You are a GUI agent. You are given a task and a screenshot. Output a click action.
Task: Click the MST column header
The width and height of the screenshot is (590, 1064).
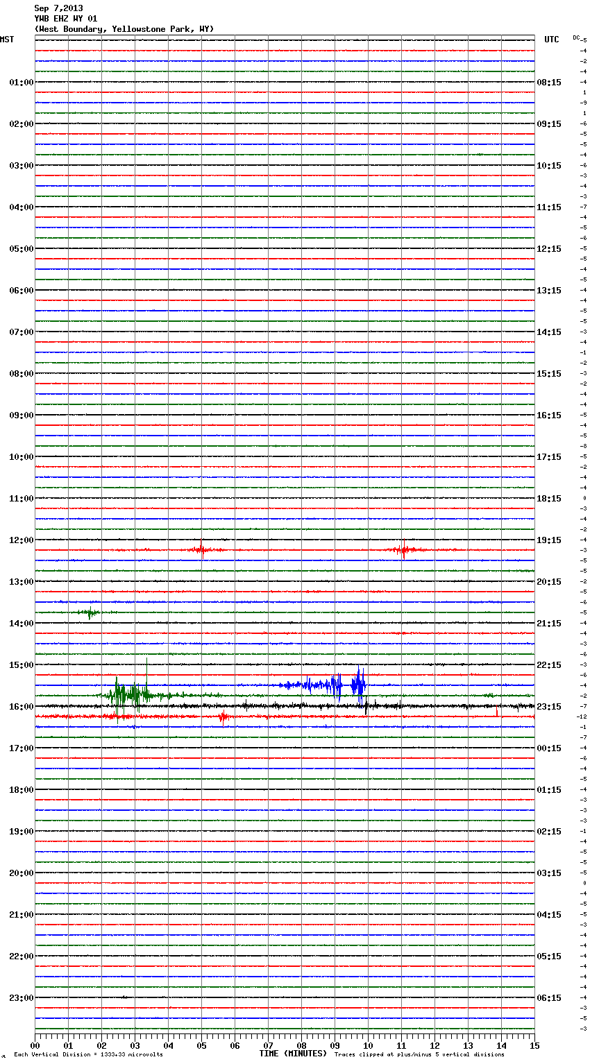[x=7, y=40]
